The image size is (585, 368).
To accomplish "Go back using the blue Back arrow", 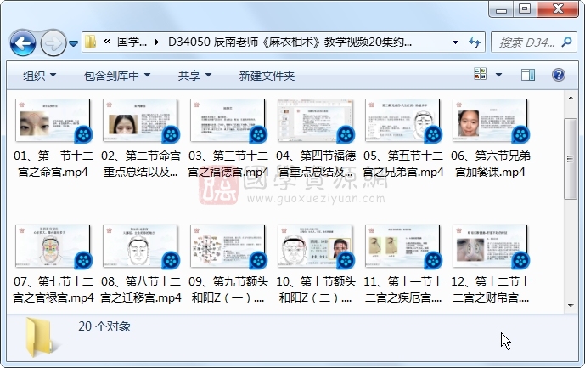I will (23, 43).
